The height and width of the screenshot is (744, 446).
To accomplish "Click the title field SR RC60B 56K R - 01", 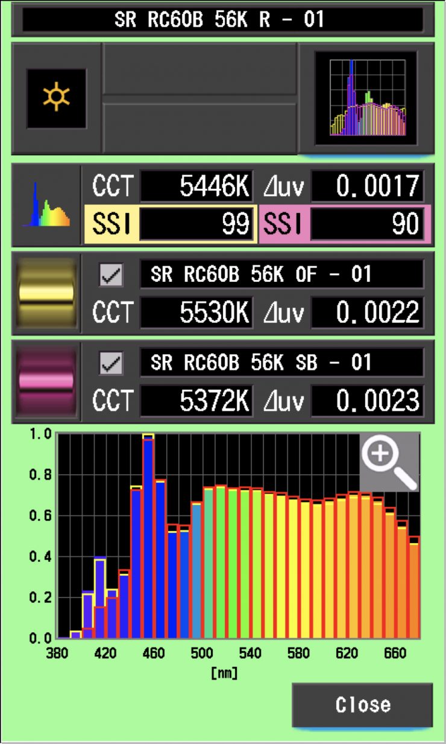I will pyautogui.click(x=222, y=19).
